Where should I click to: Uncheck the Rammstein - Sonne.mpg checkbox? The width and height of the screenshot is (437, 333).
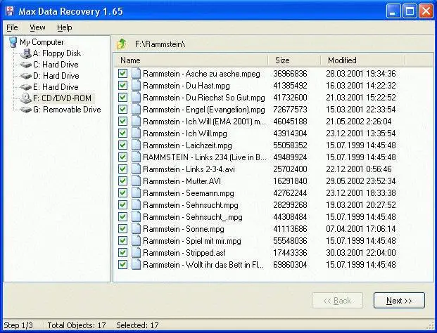pos(122,229)
